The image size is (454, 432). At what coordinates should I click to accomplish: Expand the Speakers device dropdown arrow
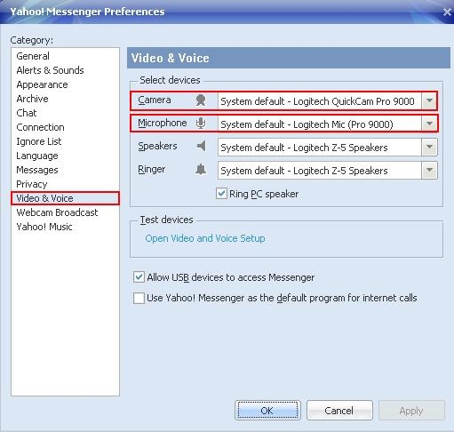click(x=429, y=147)
